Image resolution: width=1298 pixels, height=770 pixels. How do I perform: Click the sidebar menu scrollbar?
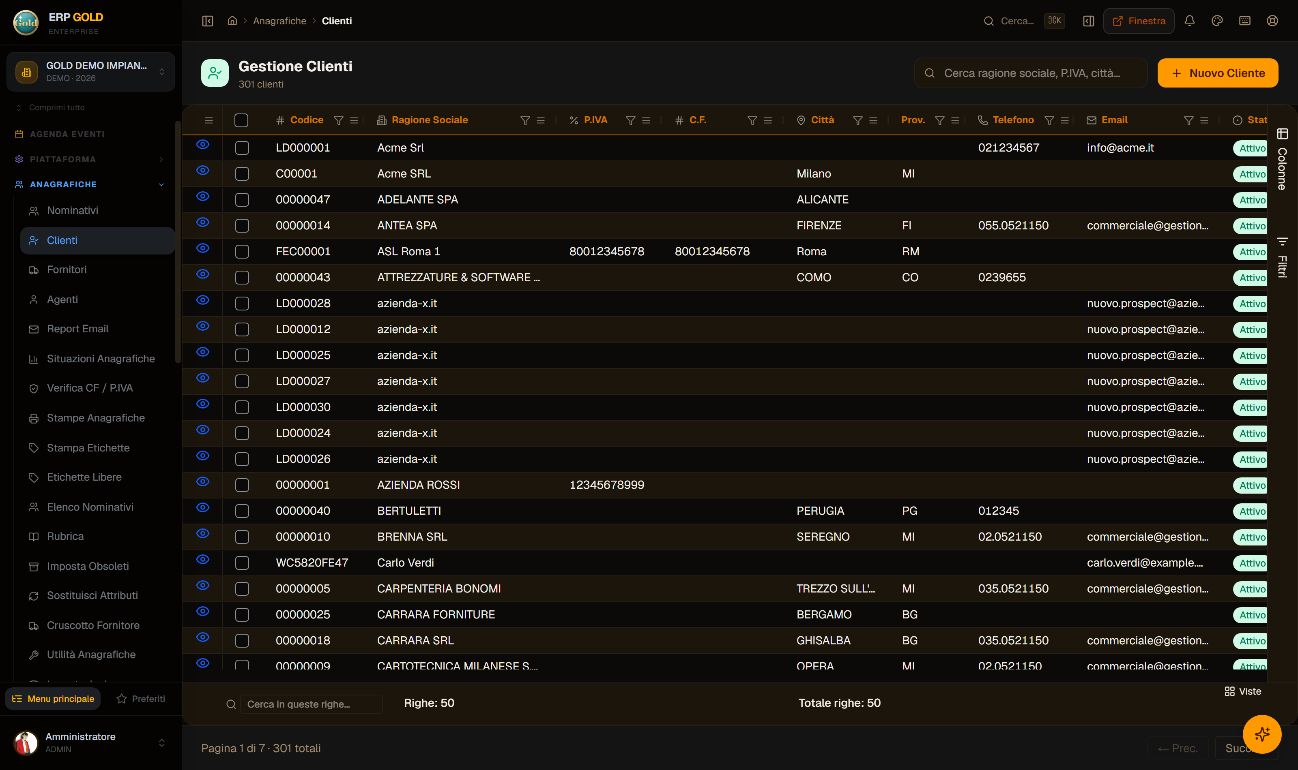178,241
